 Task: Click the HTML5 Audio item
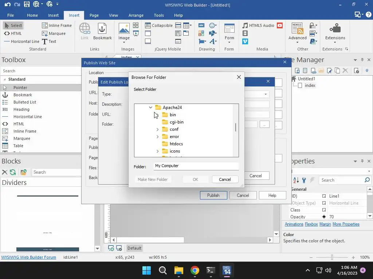pos(258,25)
